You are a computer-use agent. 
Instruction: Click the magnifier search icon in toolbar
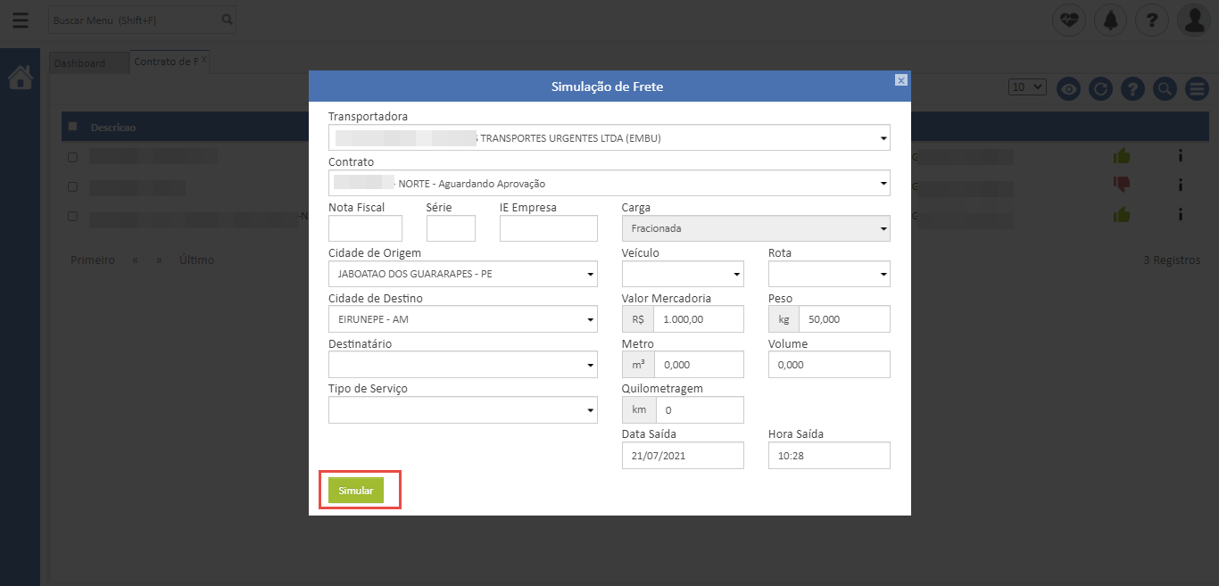(1164, 88)
